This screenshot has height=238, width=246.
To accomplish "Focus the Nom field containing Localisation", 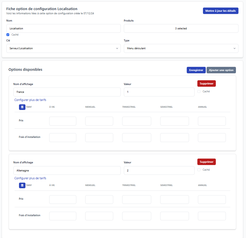I will (x=63, y=29).
